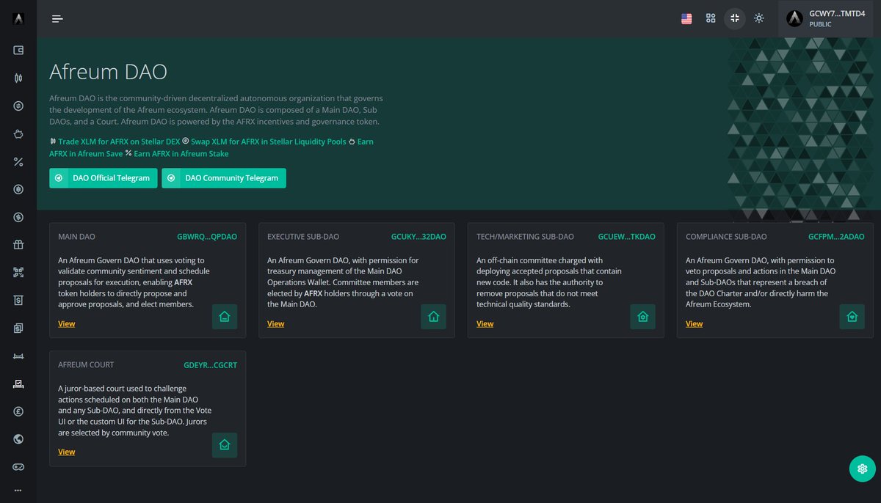
Task: Open the globe network icon in the sidebar
Action: click(17, 438)
